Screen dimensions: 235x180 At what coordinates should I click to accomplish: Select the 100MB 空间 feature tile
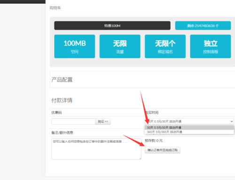point(75,47)
